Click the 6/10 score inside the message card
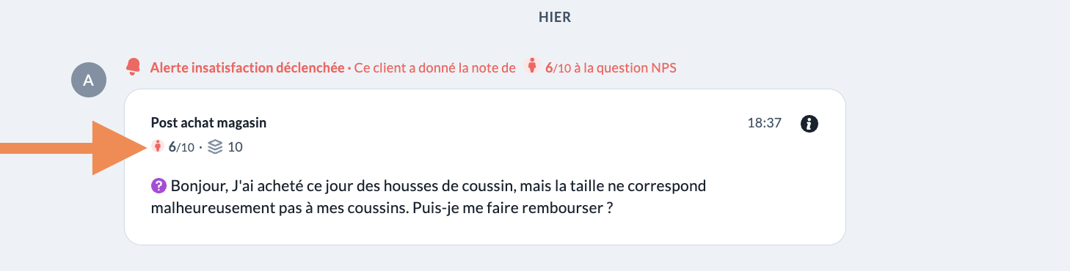The height and width of the screenshot is (271, 1070). tap(181, 147)
